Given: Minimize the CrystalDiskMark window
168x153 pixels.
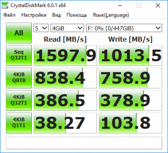Looking at the screenshot, I should click(120, 5).
